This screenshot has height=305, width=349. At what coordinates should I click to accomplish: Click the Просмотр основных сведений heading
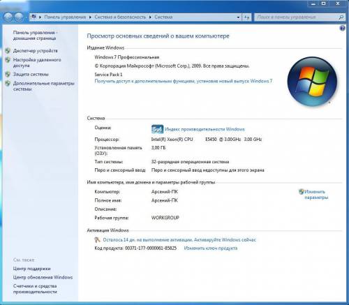tap(158, 36)
